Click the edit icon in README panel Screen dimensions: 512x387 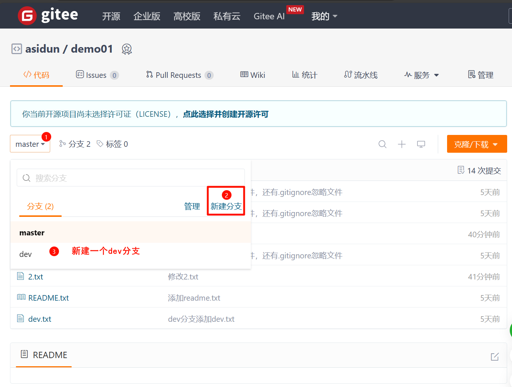coord(495,357)
